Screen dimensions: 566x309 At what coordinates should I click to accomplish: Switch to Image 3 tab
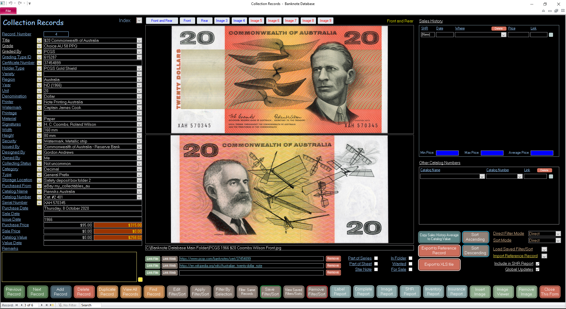pos(222,21)
